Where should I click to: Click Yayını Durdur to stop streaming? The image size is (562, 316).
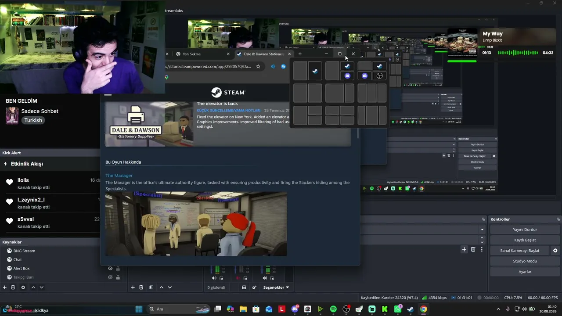(525, 230)
